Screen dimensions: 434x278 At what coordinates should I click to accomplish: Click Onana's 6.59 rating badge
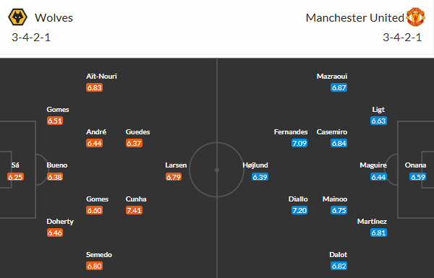tap(418, 177)
